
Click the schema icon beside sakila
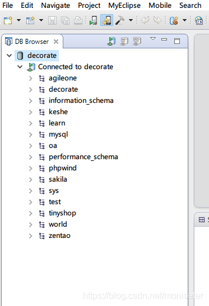tap(42, 179)
